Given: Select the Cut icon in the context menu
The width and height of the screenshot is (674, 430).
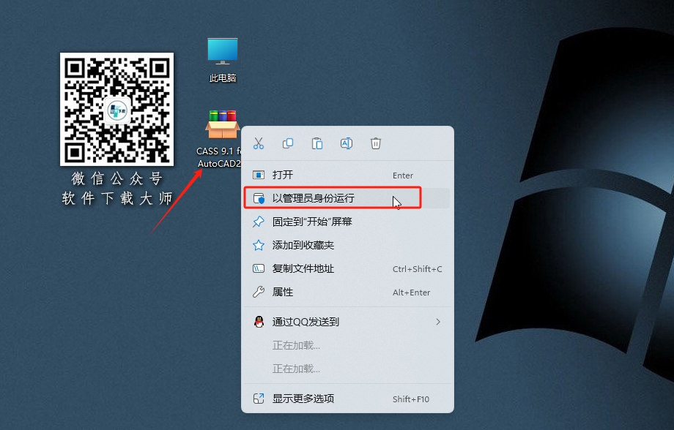Looking at the screenshot, I should coord(258,143).
